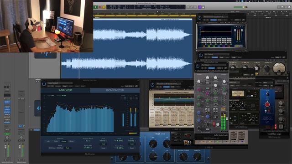Image resolution: width=292 pixels, height=164 pixels.
Task: Open the View size dropdown in MultiMeter
Action: 129,86
